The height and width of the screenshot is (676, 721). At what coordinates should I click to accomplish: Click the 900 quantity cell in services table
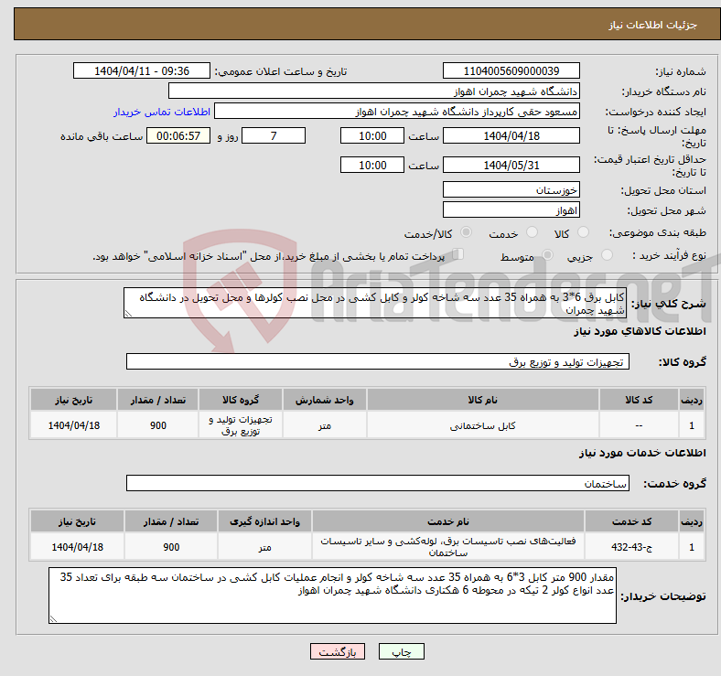[171, 547]
